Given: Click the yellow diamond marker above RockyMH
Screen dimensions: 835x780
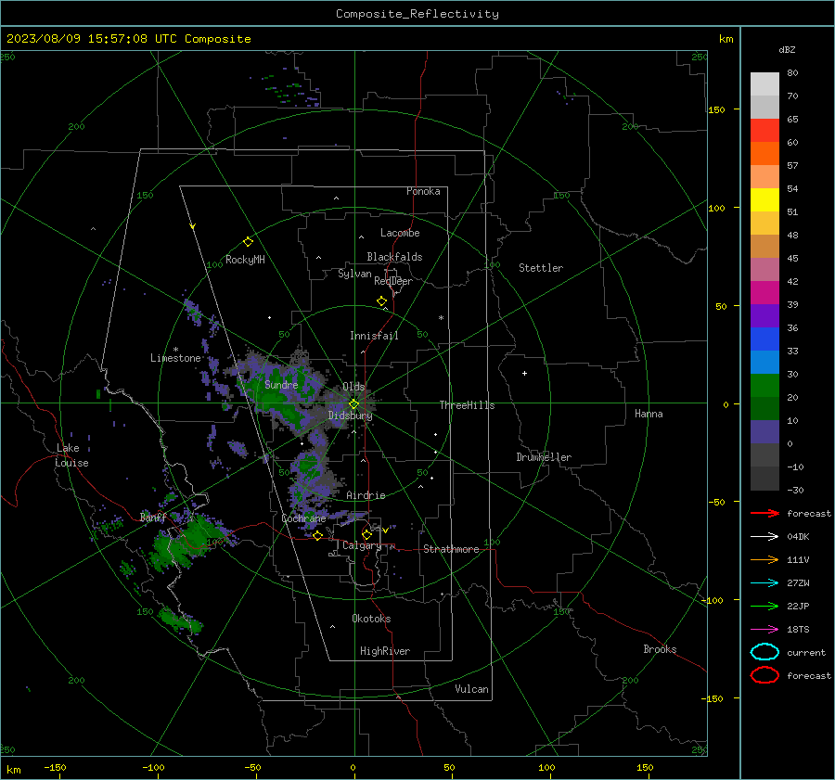Looking at the screenshot, I should (248, 242).
